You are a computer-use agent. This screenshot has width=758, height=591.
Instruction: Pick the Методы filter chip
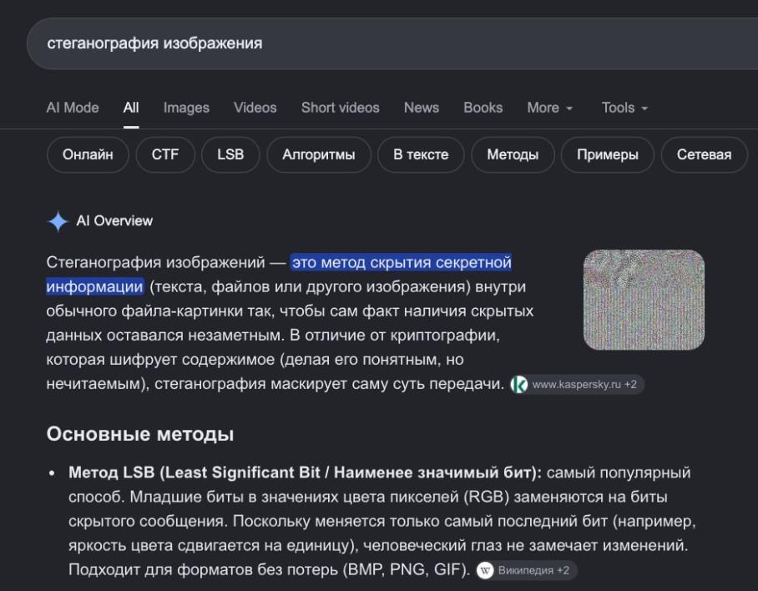[x=513, y=154]
